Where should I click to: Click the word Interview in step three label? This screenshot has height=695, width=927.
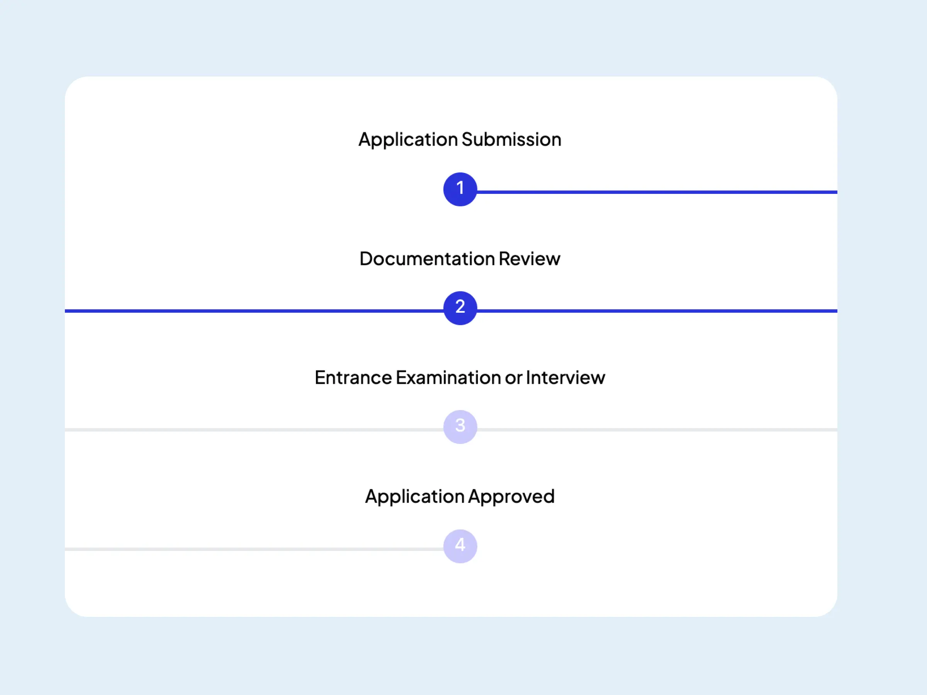(565, 378)
